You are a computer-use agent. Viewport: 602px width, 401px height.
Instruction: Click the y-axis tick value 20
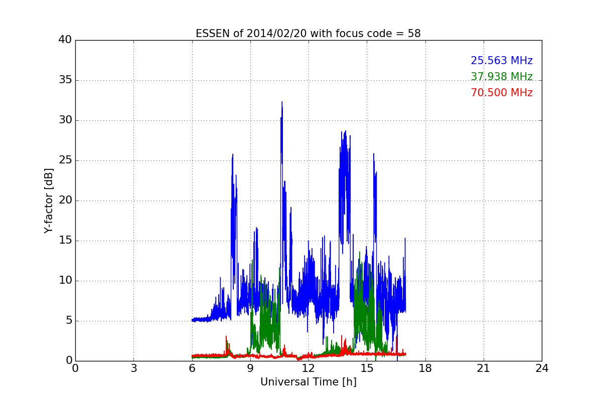point(65,200)
